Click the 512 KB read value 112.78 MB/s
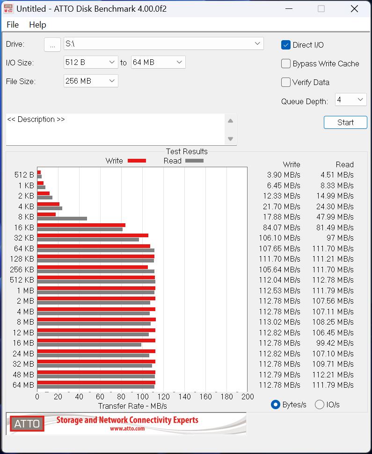372x454 pixels. (333, 280)
